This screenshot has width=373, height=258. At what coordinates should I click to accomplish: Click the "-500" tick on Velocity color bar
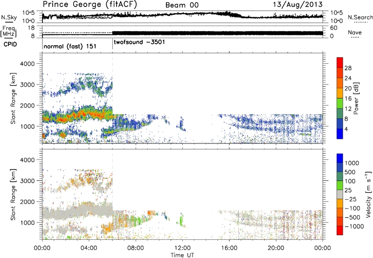[352, 217]
